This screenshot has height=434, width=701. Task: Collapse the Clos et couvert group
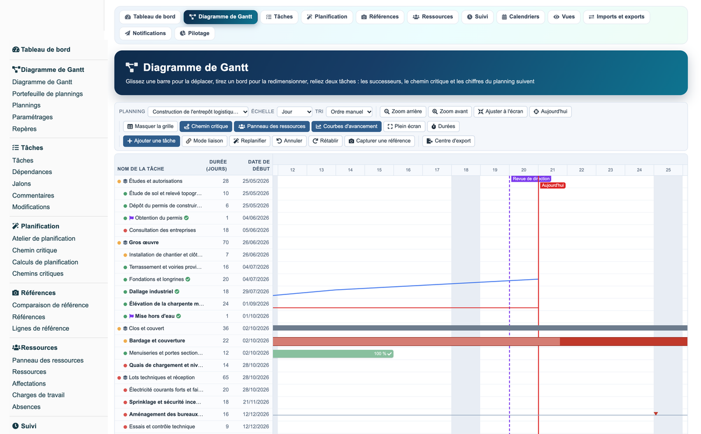[126, 328]
